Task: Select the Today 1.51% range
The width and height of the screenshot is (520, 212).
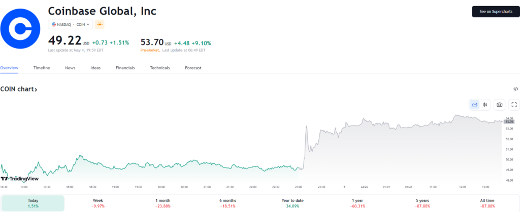Action: (33, 203)
